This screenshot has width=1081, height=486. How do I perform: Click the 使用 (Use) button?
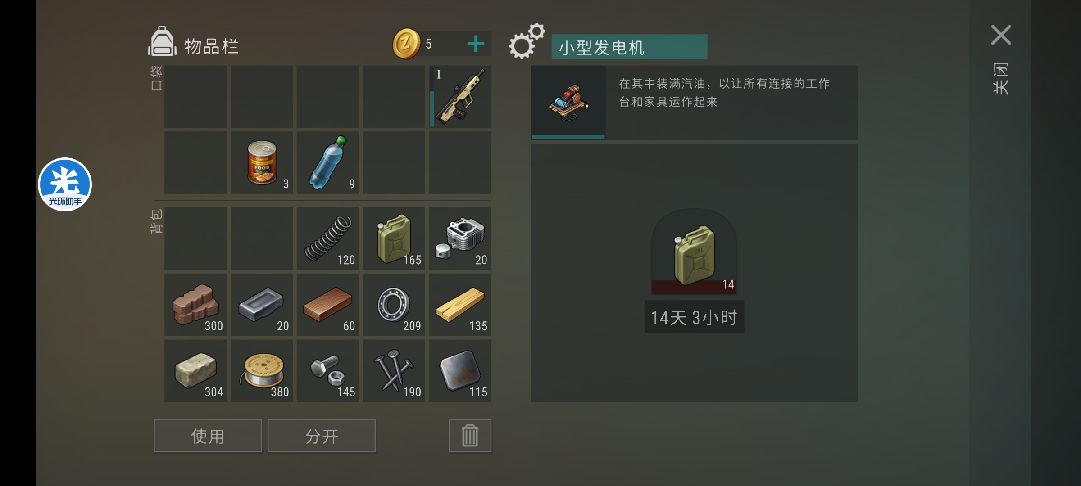[208, 436]
